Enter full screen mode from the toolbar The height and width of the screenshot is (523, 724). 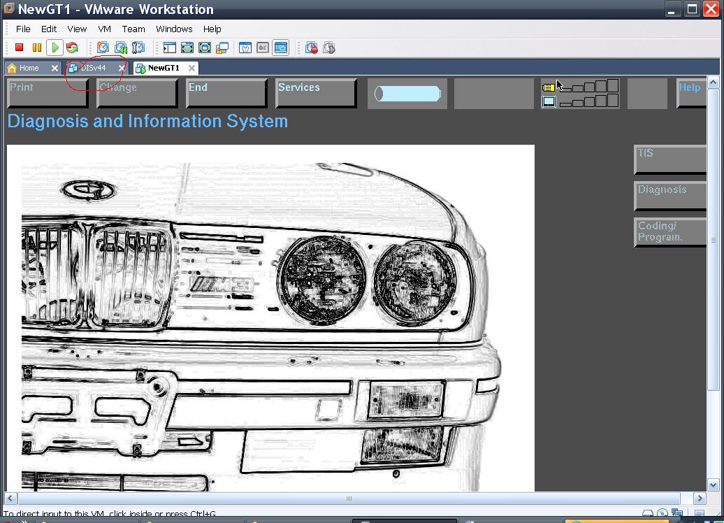[x=205, y=47]
